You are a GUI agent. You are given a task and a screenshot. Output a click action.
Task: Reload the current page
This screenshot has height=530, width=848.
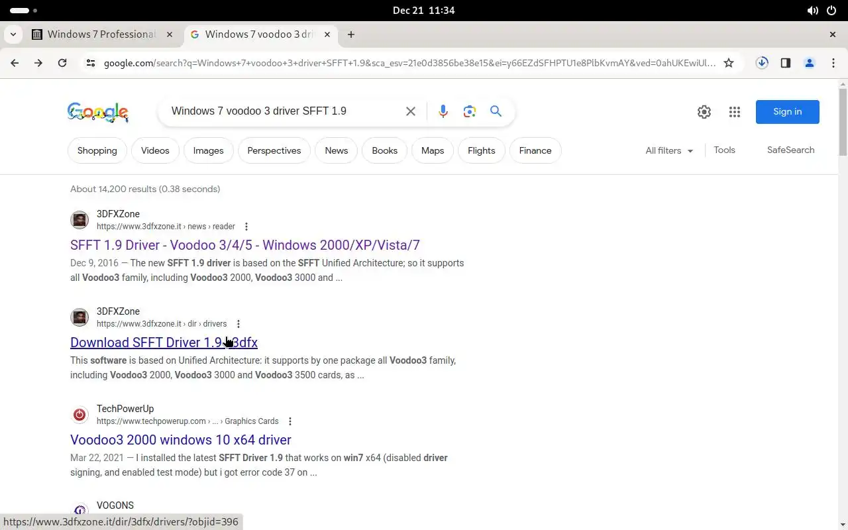62,63
